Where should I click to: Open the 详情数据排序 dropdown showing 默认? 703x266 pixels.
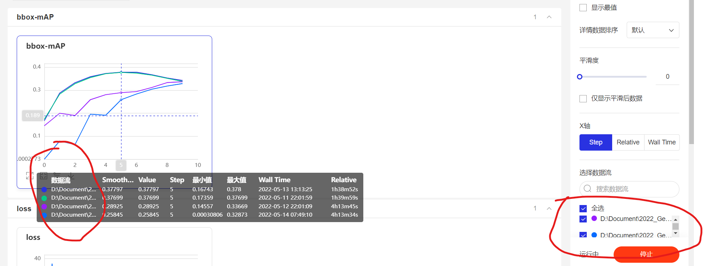pos(653,30)
